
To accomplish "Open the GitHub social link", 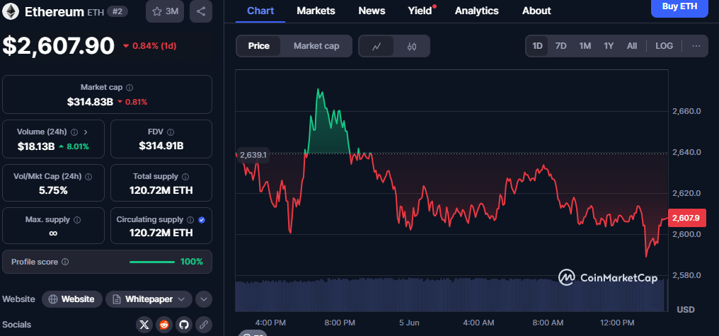I will 184,325.
